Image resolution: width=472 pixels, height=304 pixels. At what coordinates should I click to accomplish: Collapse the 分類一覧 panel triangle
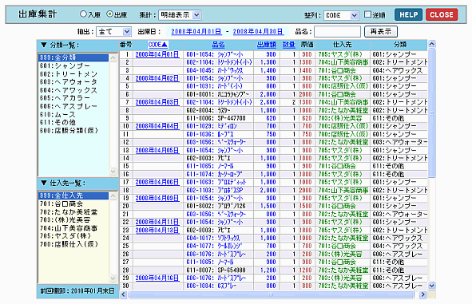(x=44, y=45)
